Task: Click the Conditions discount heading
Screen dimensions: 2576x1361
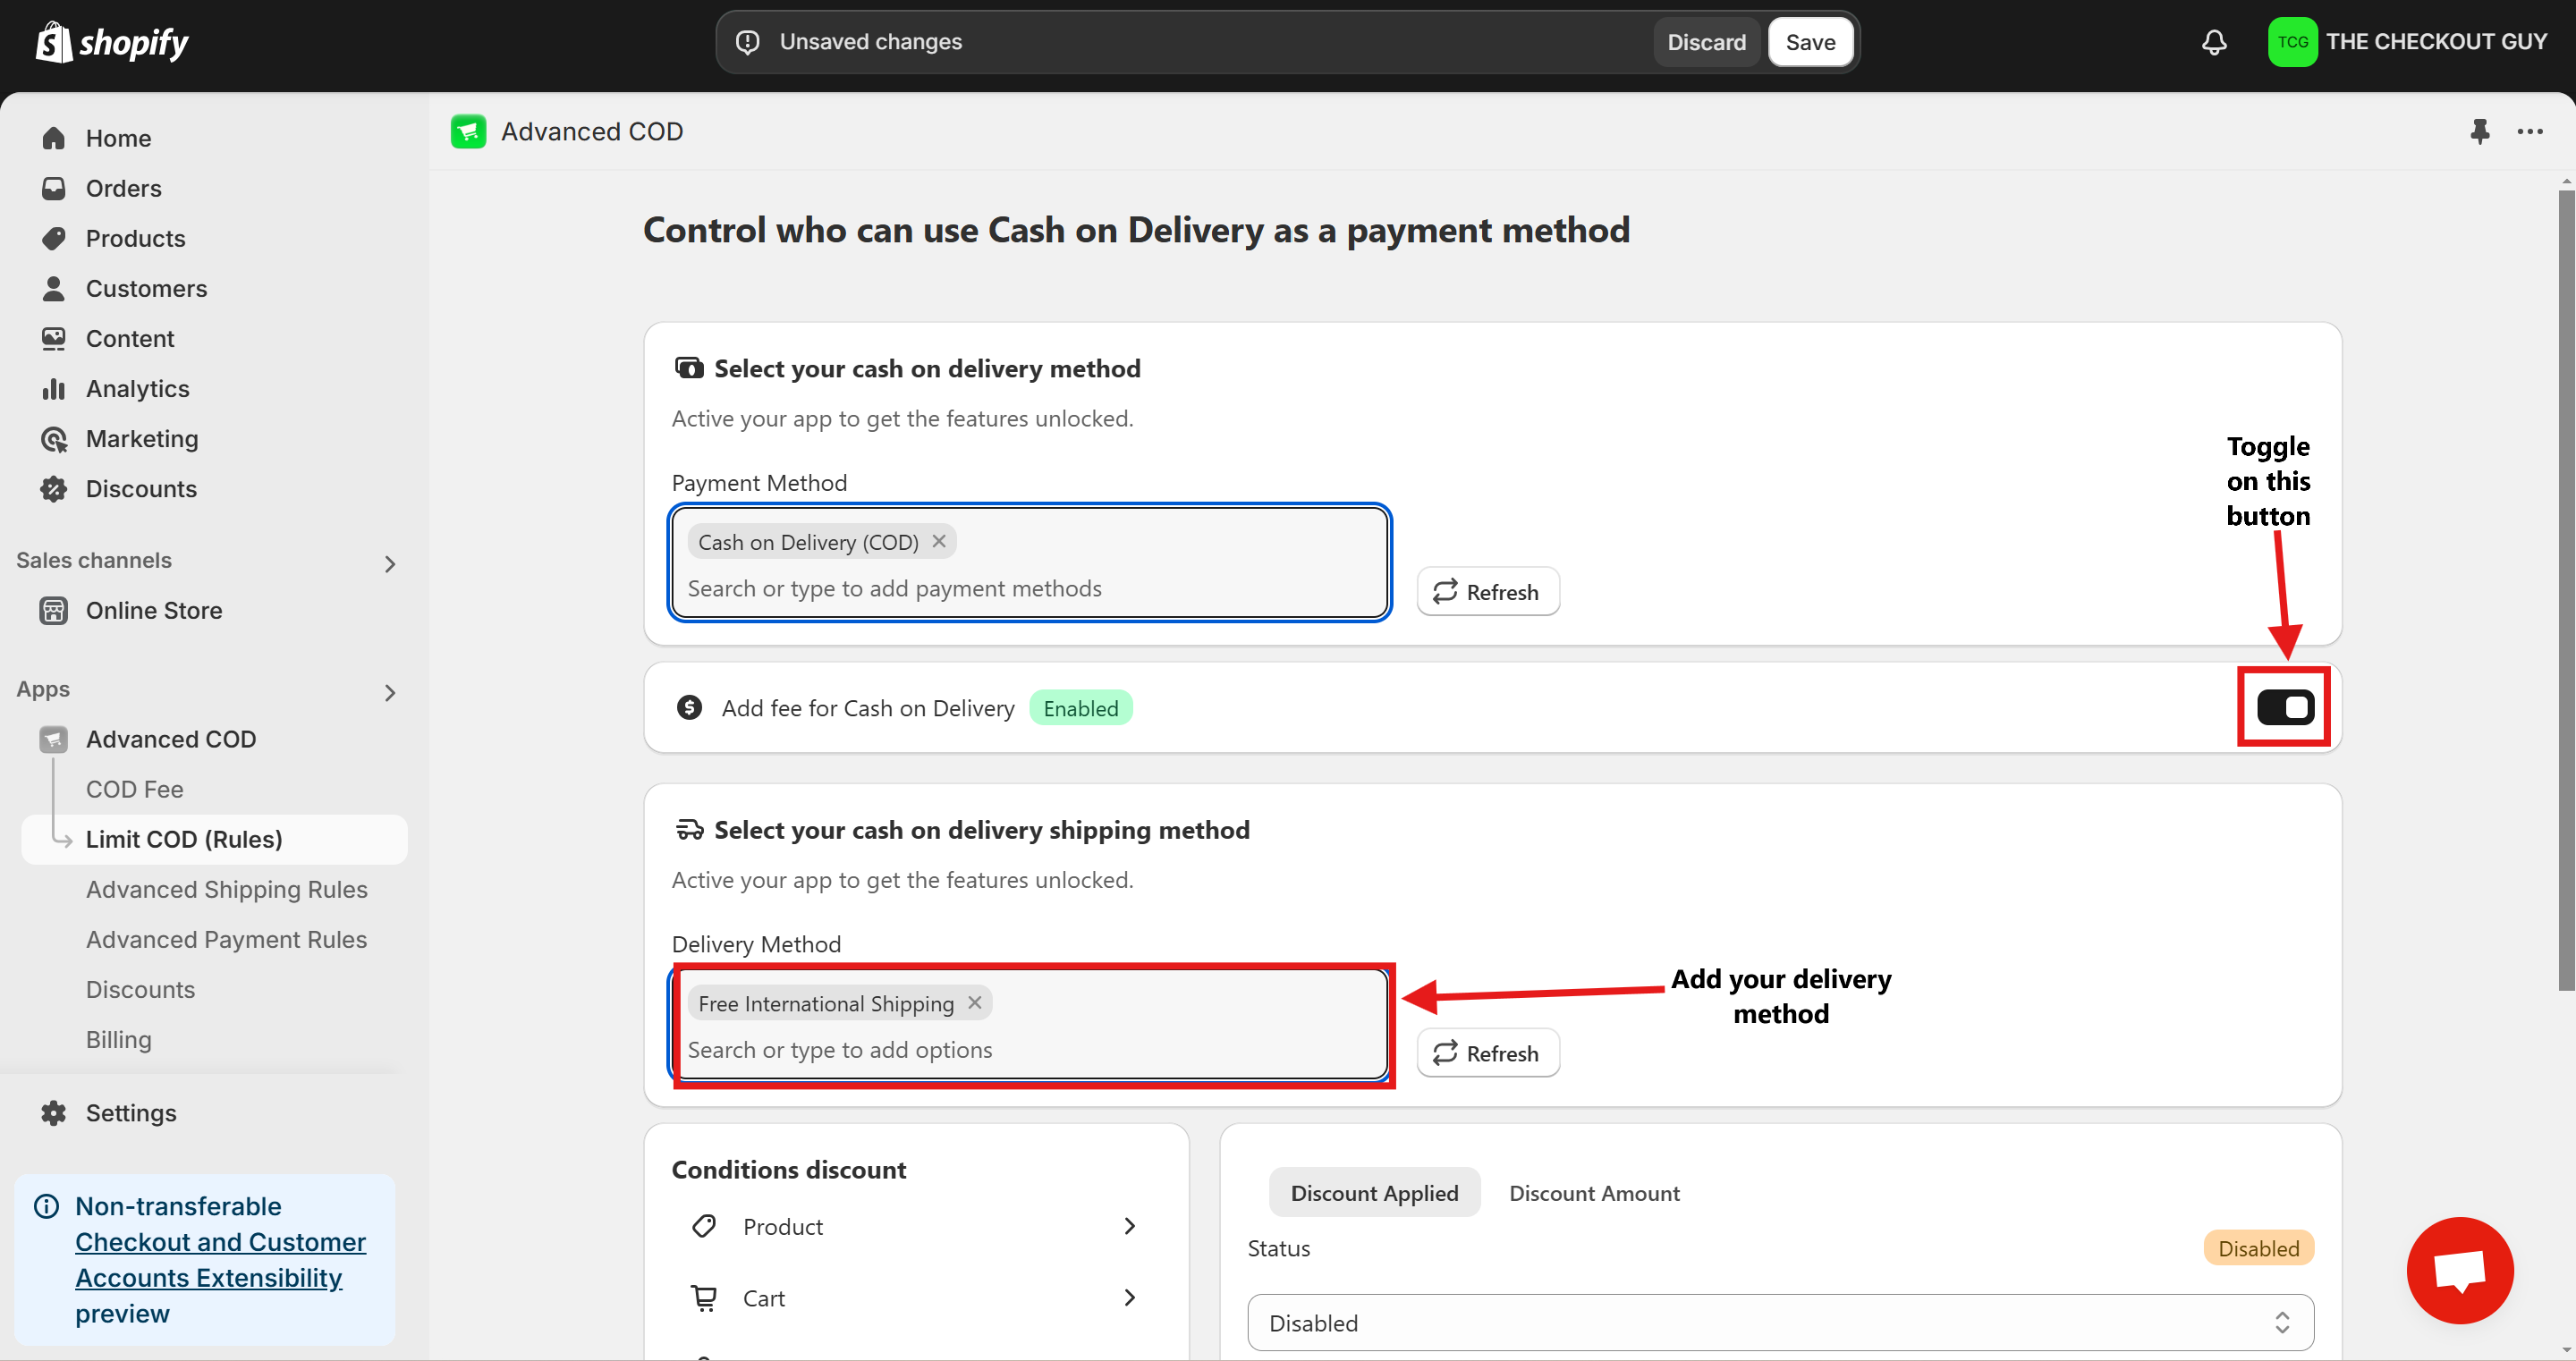Action: (789, 1169)
